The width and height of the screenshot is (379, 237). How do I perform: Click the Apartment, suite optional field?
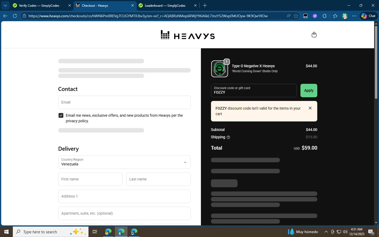[124, 214]
